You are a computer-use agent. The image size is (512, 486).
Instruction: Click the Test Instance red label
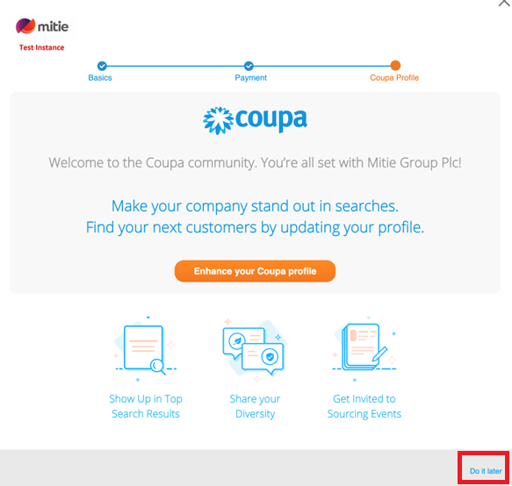[x=41, y=47]
